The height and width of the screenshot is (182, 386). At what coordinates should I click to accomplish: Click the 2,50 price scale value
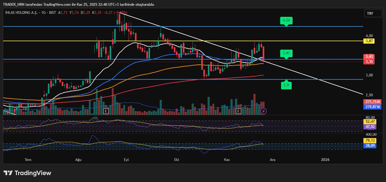[x=369, y=95]
